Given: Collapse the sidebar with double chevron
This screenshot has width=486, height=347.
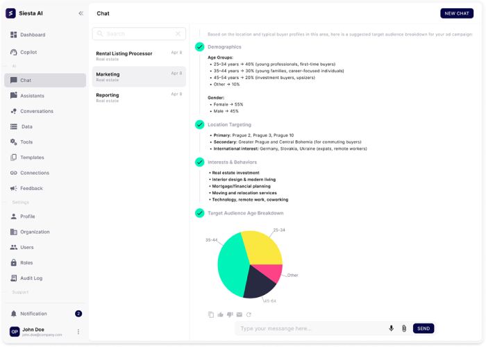Looking at the screenshot, I should [81, 13].
